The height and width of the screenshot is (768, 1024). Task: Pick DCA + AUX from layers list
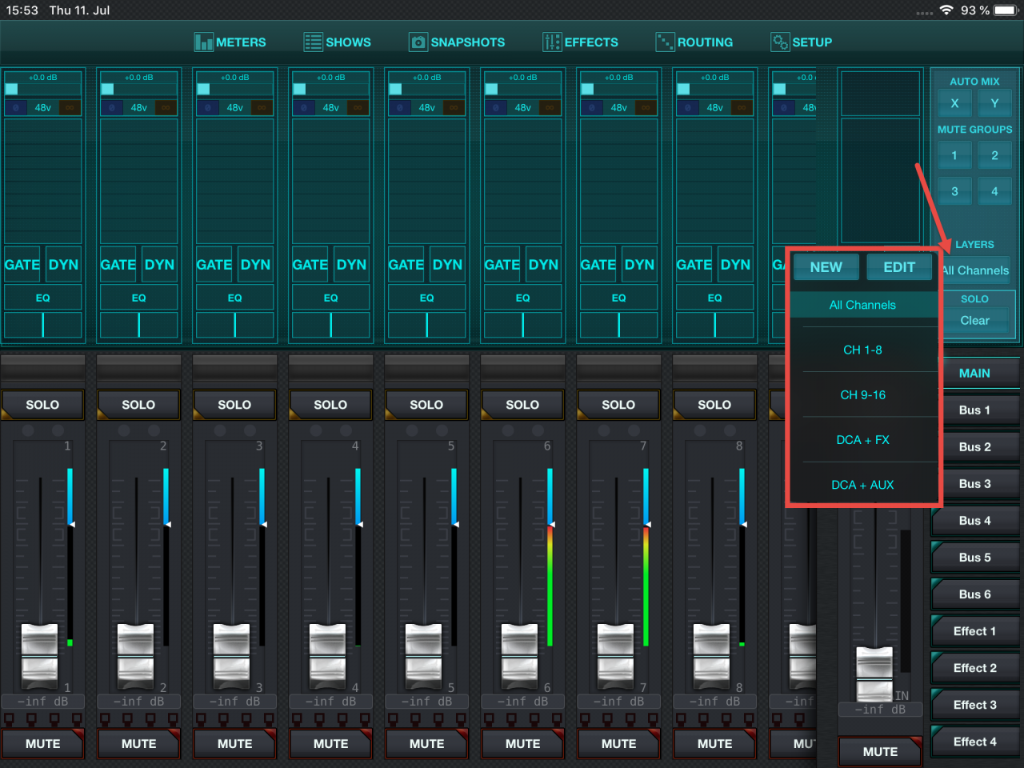[862, 485]
